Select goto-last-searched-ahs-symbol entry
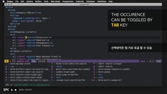The height and width of the screenshot is (94, 167). pos(73,69)
